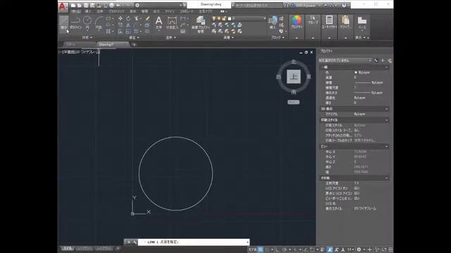Viewport: 451px width, 253px height.
Task: Toggle object snap in status bar
Action: coord(312,249)
